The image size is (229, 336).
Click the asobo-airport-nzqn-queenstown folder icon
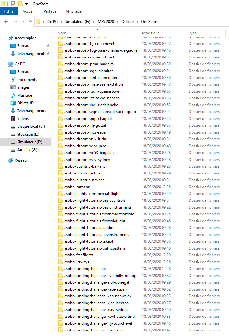[x=61, y=91]
